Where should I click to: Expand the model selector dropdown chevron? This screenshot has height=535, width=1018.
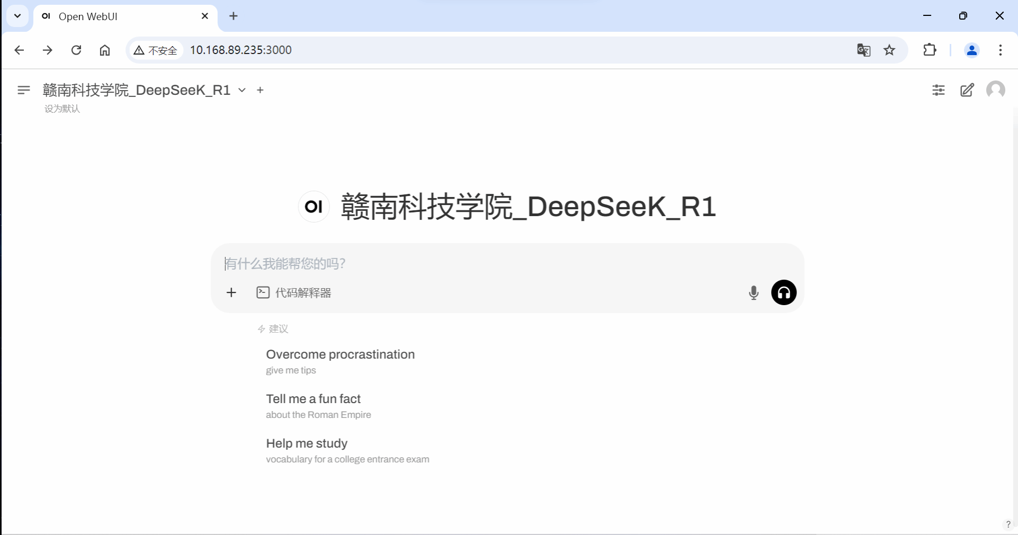click(x=242, y=90)
